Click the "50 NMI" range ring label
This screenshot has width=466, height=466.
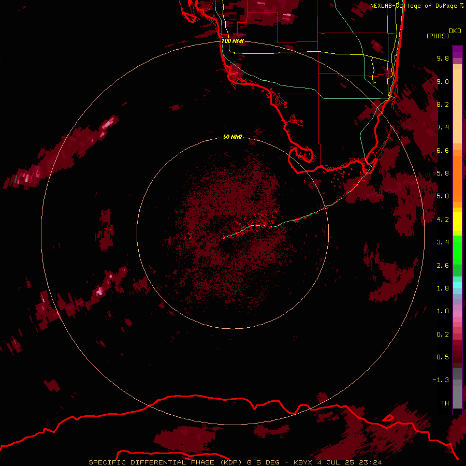232,137
